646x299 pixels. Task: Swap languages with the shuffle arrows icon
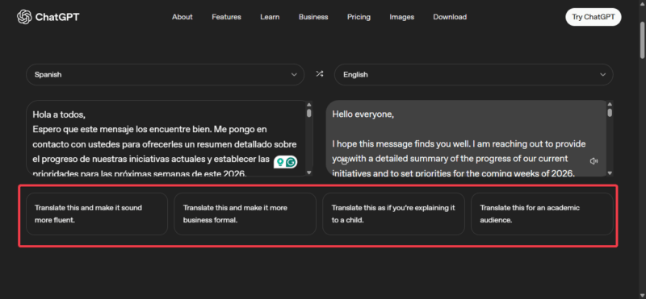tap(319, 74)
